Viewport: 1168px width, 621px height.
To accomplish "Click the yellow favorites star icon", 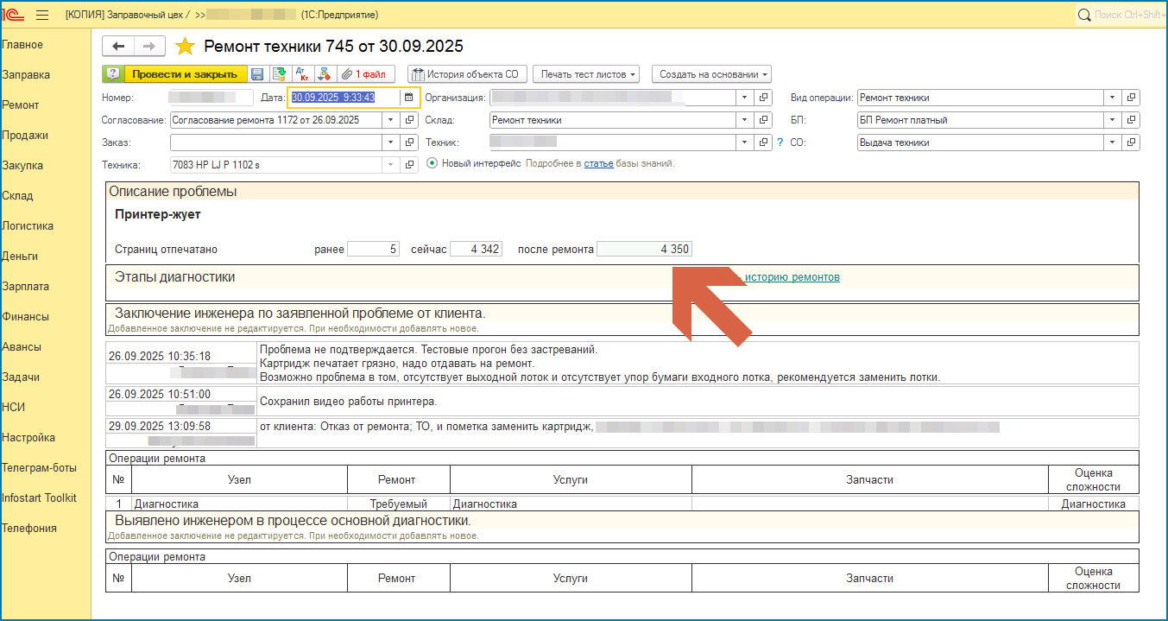I will pyautogui.click(x=185, y=47).
